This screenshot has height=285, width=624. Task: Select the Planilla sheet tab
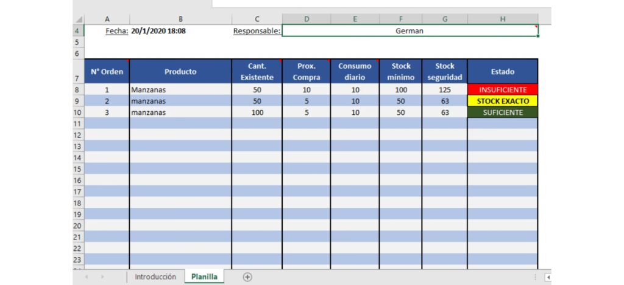204,277
